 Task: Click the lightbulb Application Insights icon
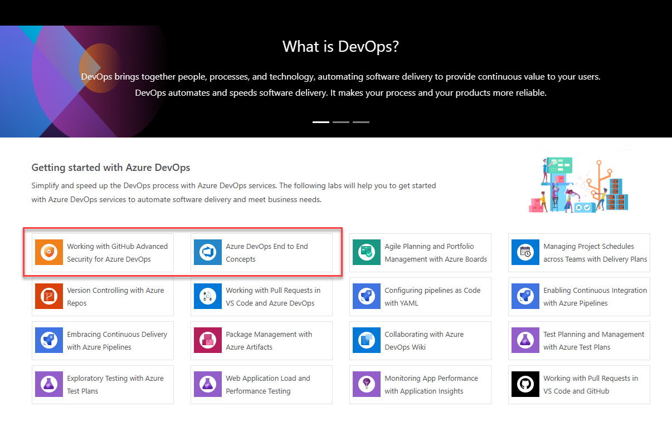click(x=367, y=385)
